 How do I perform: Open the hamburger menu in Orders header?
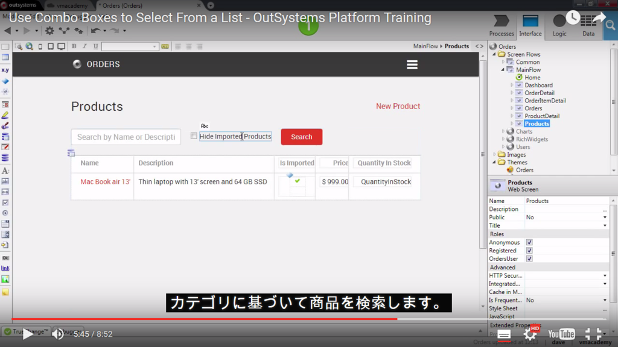tap(412, 64)
